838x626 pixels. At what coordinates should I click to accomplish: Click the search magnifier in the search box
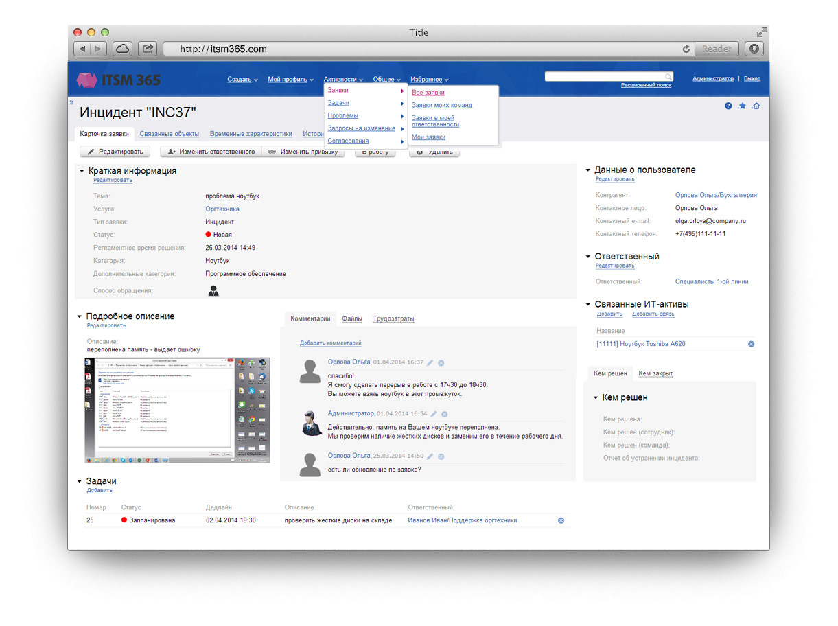[x=668, y=76]
